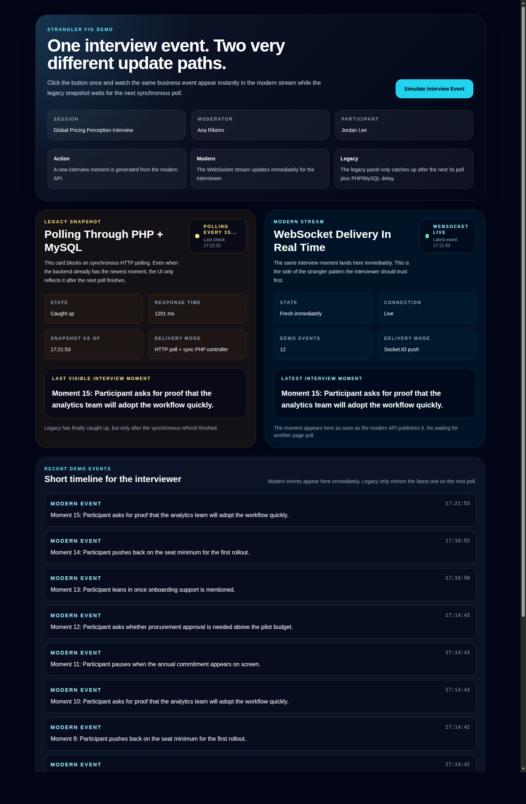This screenshot has width=526, height=804.
Task: Select modern state value 'Fresh immediately'
Action: click(301, 314)
